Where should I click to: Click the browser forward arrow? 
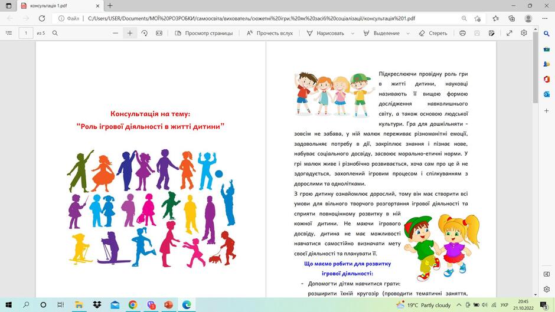[x=26, y=18]
